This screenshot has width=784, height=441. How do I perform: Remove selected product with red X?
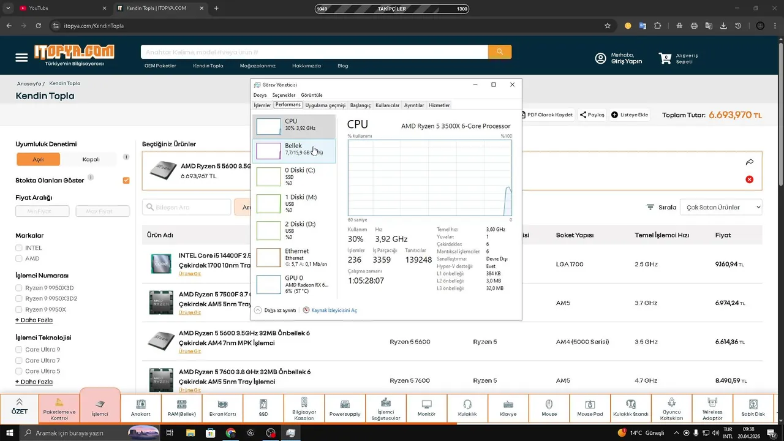pos(749,179)
